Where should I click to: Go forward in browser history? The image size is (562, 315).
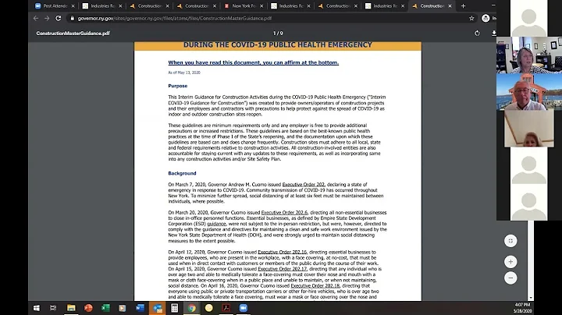click(47, 18)
